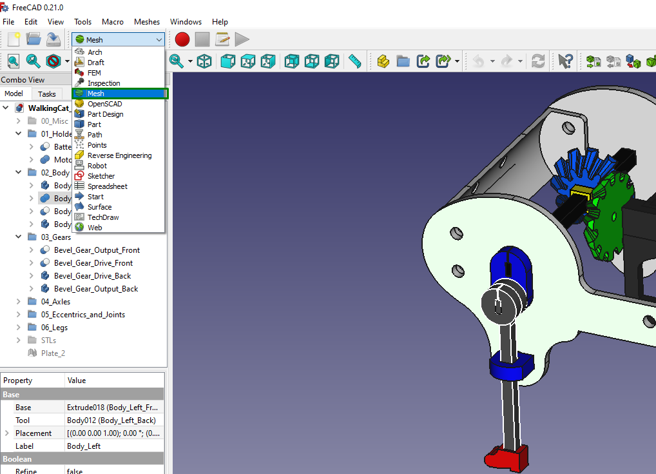Set left view cube icon
Image resolution: width=656 pixels, height=474 pixels.
332,61
